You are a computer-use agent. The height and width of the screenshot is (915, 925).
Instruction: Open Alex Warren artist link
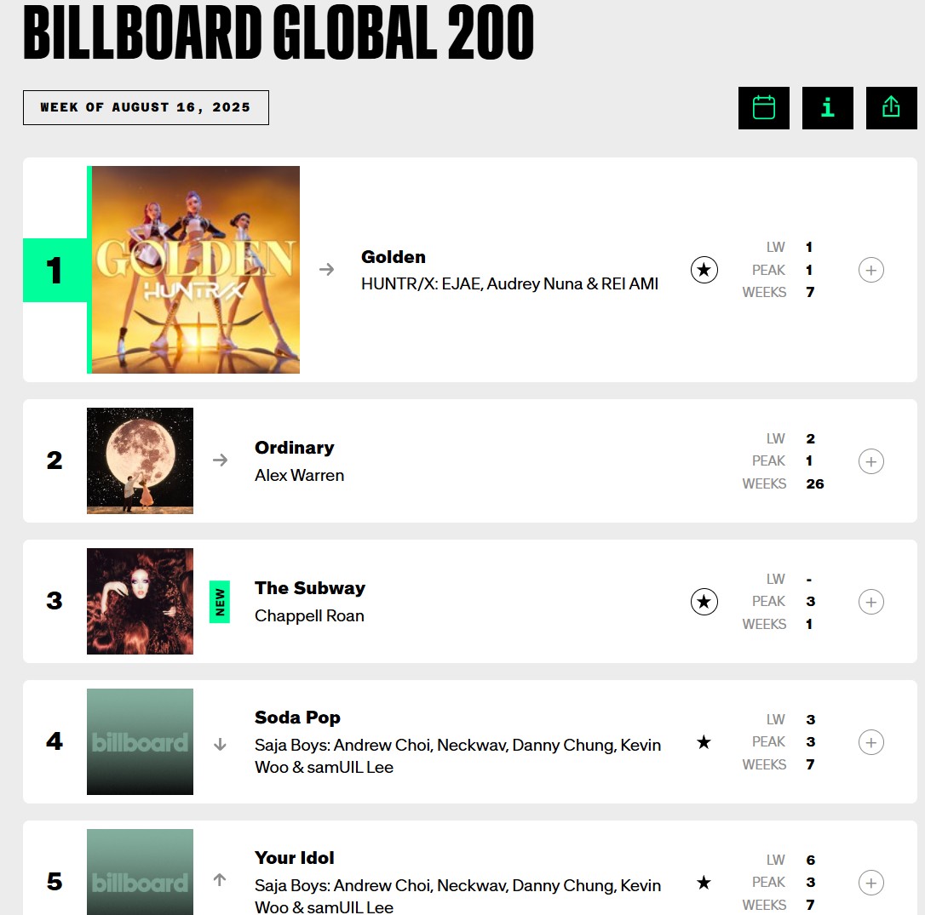(299, 475)
